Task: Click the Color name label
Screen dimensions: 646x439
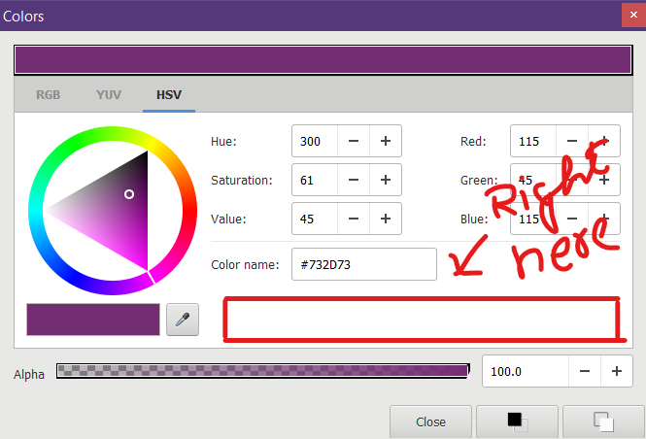Action: (245, 264)
